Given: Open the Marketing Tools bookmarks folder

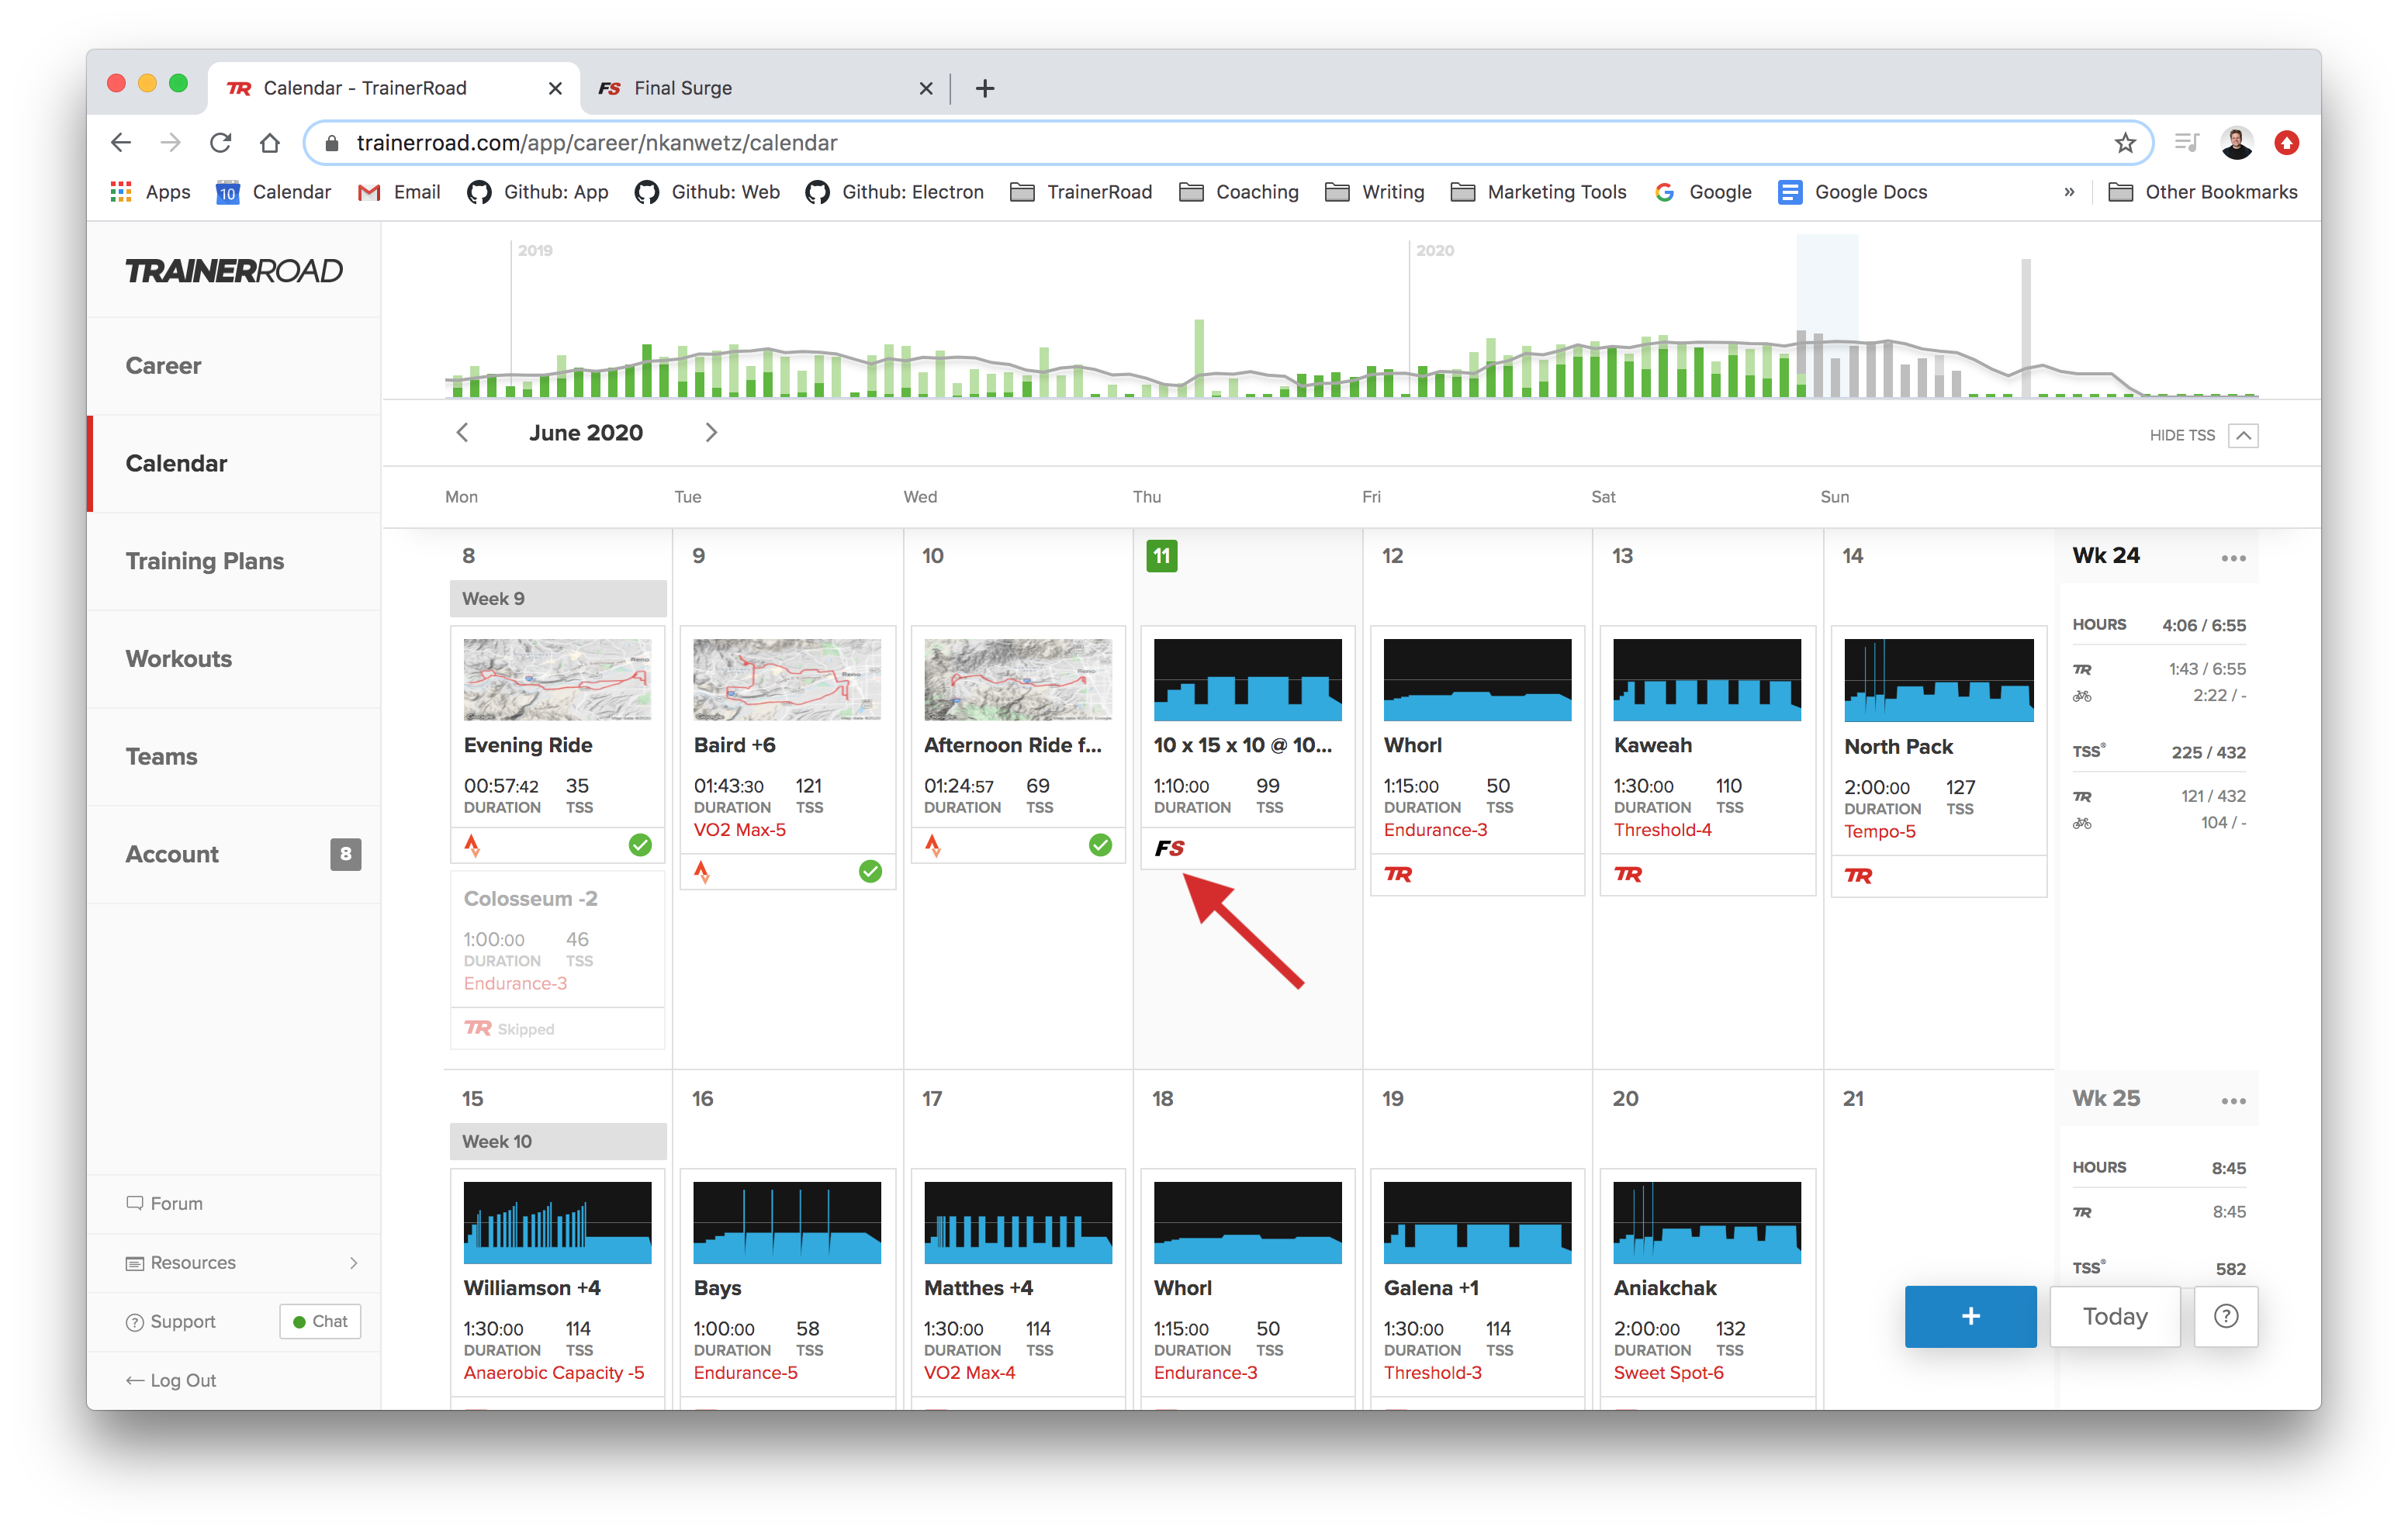Looking at the screenshot, I should click(x=1539, y=192).
